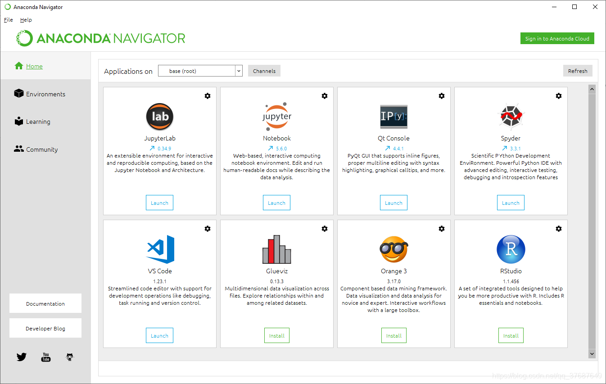Click the YouTube icon in sidebar footer
Image resolution: width=606 pixels, height=384 pixels.
click(x=45, y=357)
